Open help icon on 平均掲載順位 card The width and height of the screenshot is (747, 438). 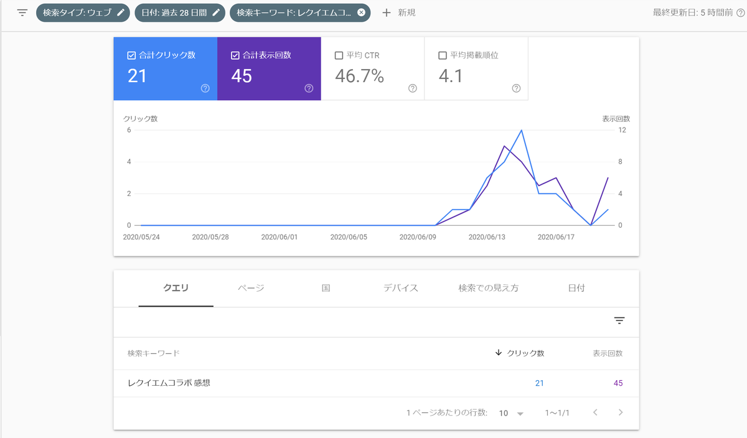click(516, 88)
